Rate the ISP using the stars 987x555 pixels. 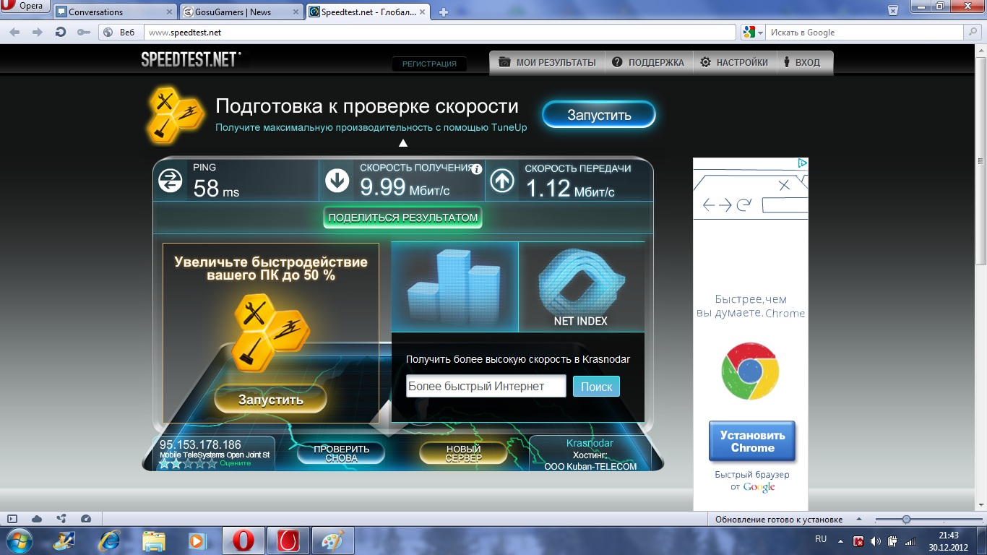(188, 464)
